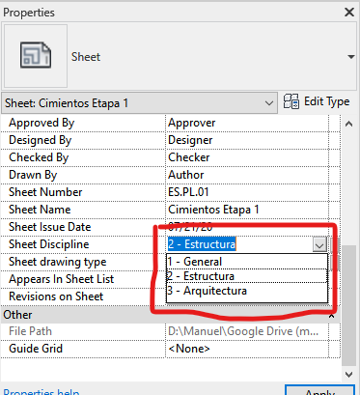360x395 pixels.
Task: Click the Sheet drawing type label
Action: point(58,262)
